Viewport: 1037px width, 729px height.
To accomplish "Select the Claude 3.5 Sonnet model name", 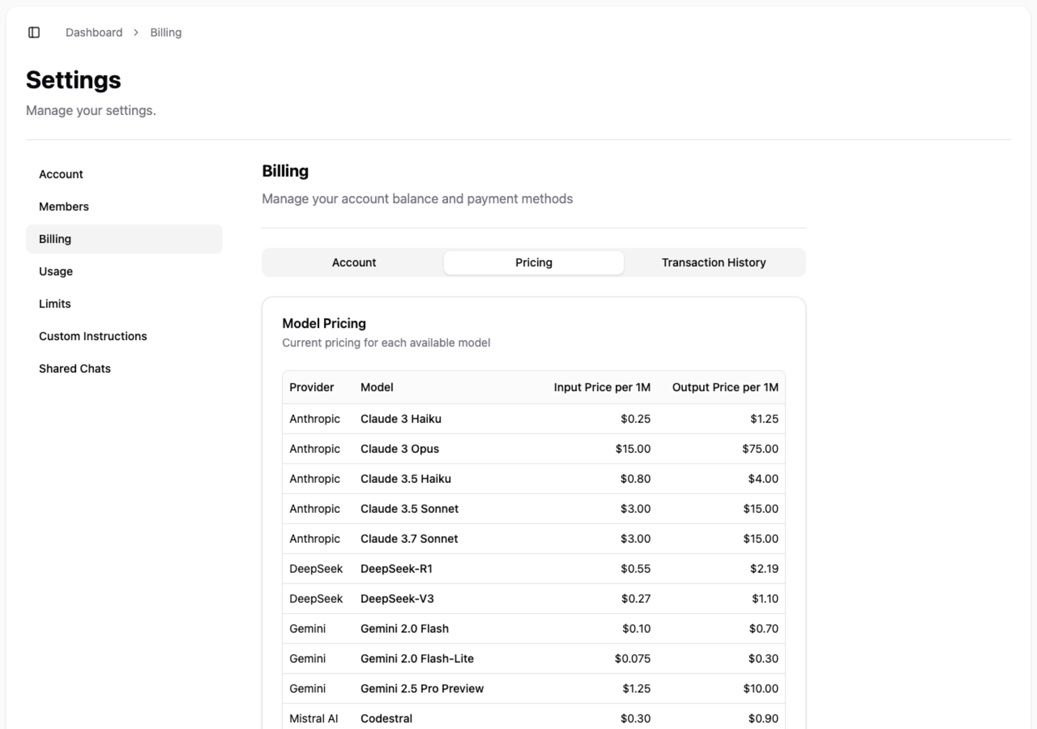I will [409, 509].
